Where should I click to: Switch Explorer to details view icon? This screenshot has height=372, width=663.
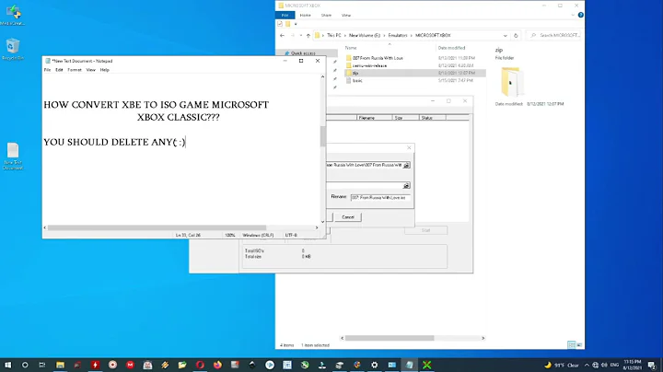coord(571,345)
